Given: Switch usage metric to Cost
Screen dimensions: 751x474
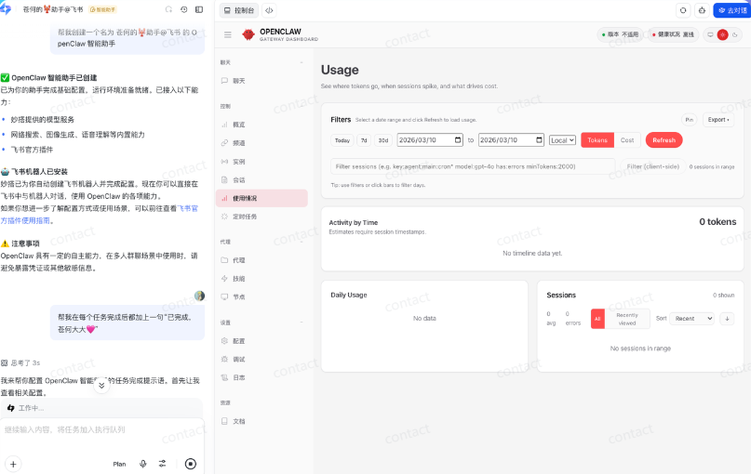Looking at the screenshot, I should (x=627, y=140).
